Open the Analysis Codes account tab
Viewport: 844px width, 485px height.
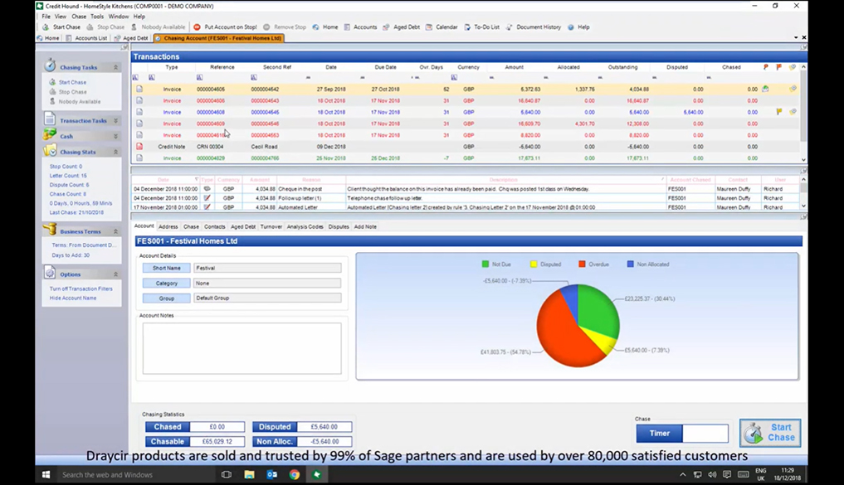(305, 227)
